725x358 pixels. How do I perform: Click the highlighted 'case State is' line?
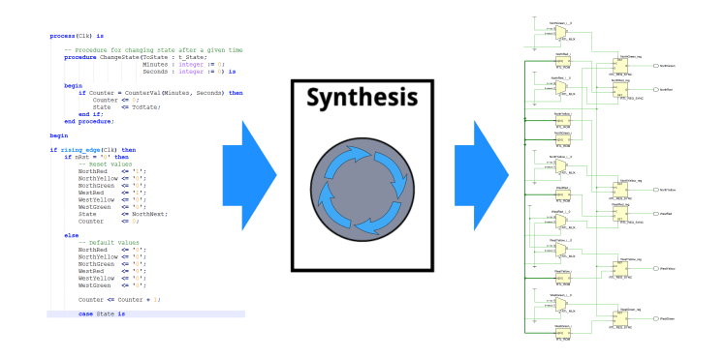146,314
